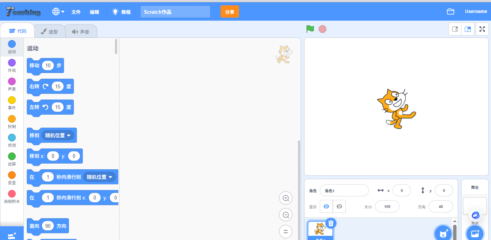Click the green flag to run
The image size is (491, 240).
coord(310,29)
